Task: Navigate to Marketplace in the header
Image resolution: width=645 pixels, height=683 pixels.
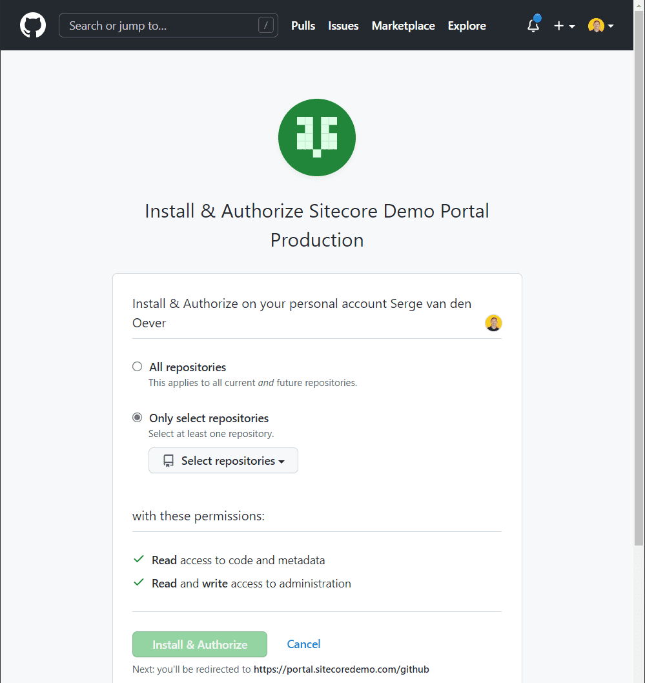Action: tap(403, 26)
